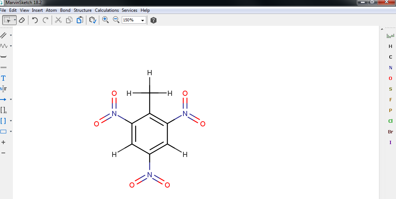Open the Help question mark icon
This screenshot has width=396, height=199.
(x=154, y=20)
